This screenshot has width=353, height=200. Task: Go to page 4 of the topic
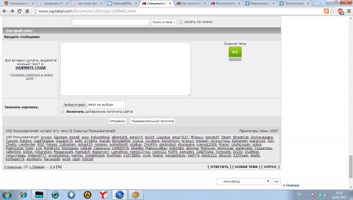click(x=54, y=167)
